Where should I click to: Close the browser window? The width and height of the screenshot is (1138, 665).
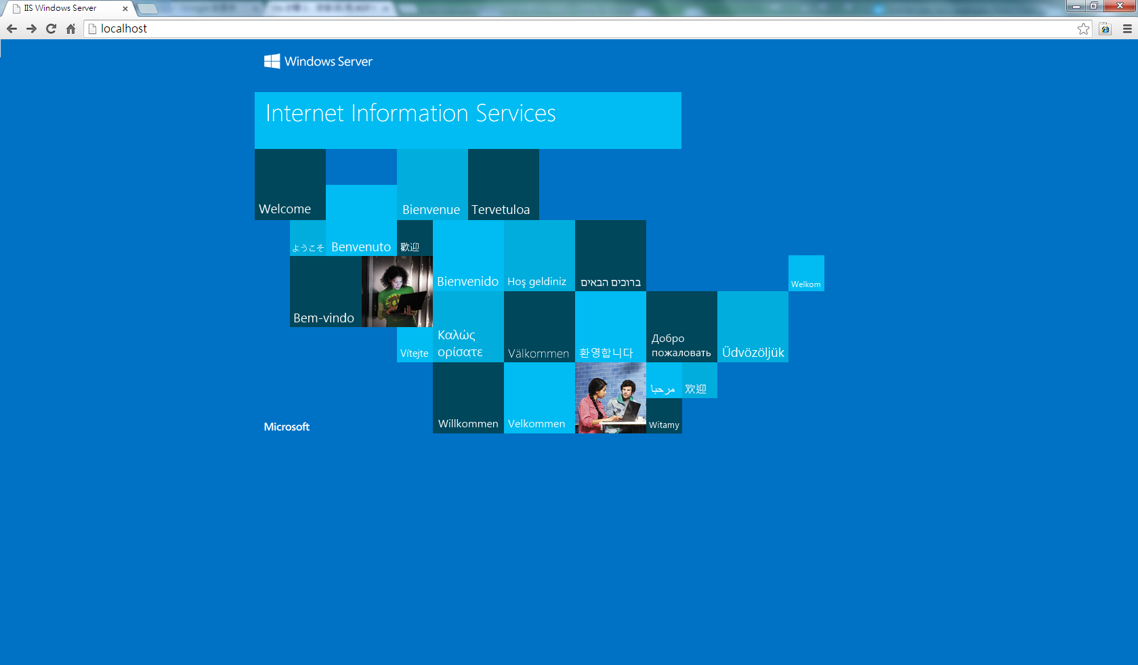coord(1120,6)
